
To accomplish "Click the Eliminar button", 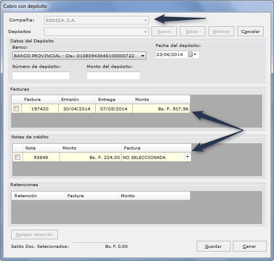I will (x=221, y=32).
